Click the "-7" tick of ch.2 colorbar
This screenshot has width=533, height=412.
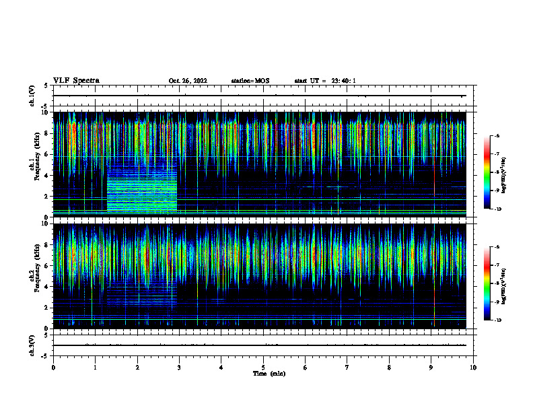click(x=497, y=265)
